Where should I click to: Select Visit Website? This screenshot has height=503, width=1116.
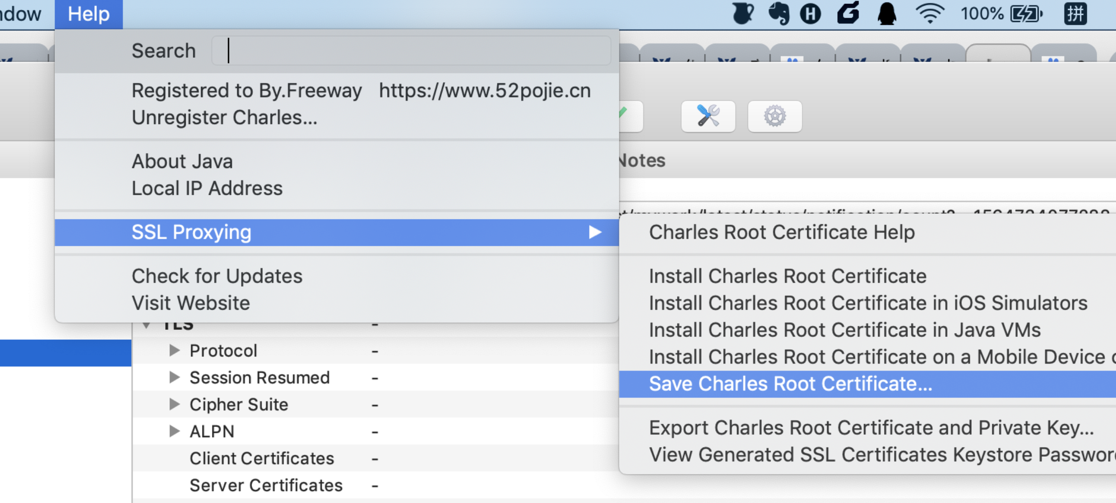pos(337,303)
